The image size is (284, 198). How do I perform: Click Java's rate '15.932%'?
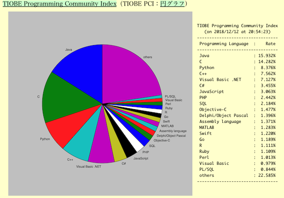tap(267, 56)
